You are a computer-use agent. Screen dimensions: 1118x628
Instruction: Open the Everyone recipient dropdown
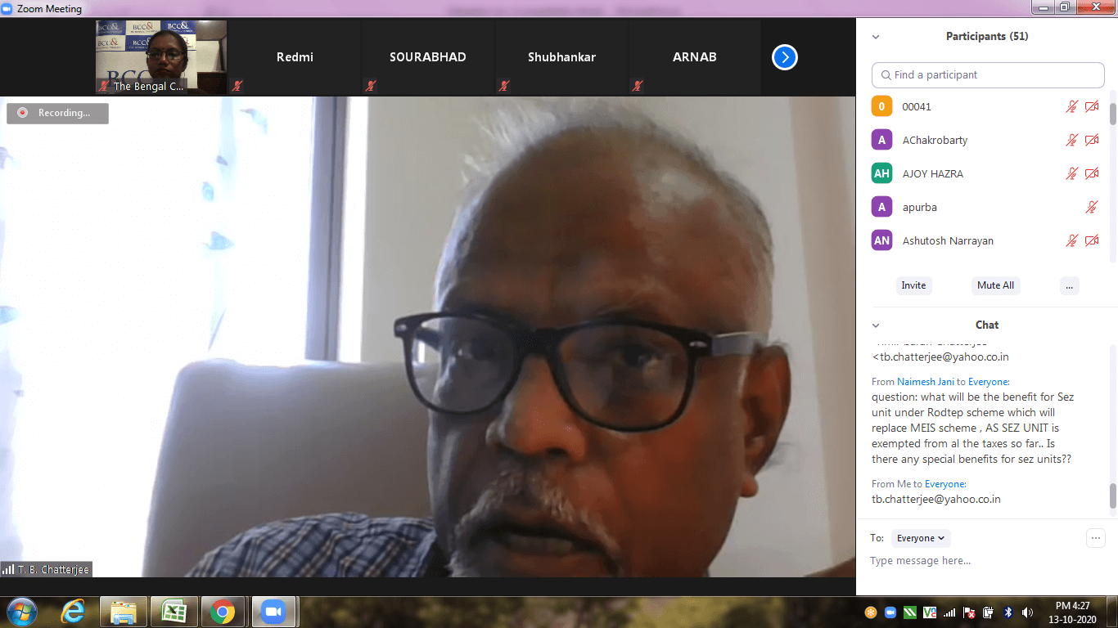[x=921, y=538]
